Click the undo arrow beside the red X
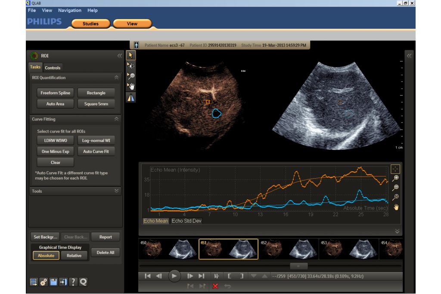441x294 pixels. pos(227,286)
